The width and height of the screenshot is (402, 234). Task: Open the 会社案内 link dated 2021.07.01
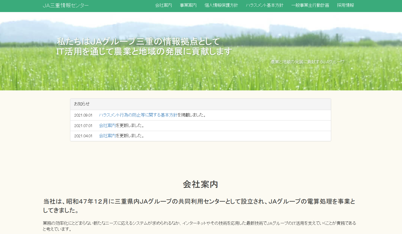[107, 126]
